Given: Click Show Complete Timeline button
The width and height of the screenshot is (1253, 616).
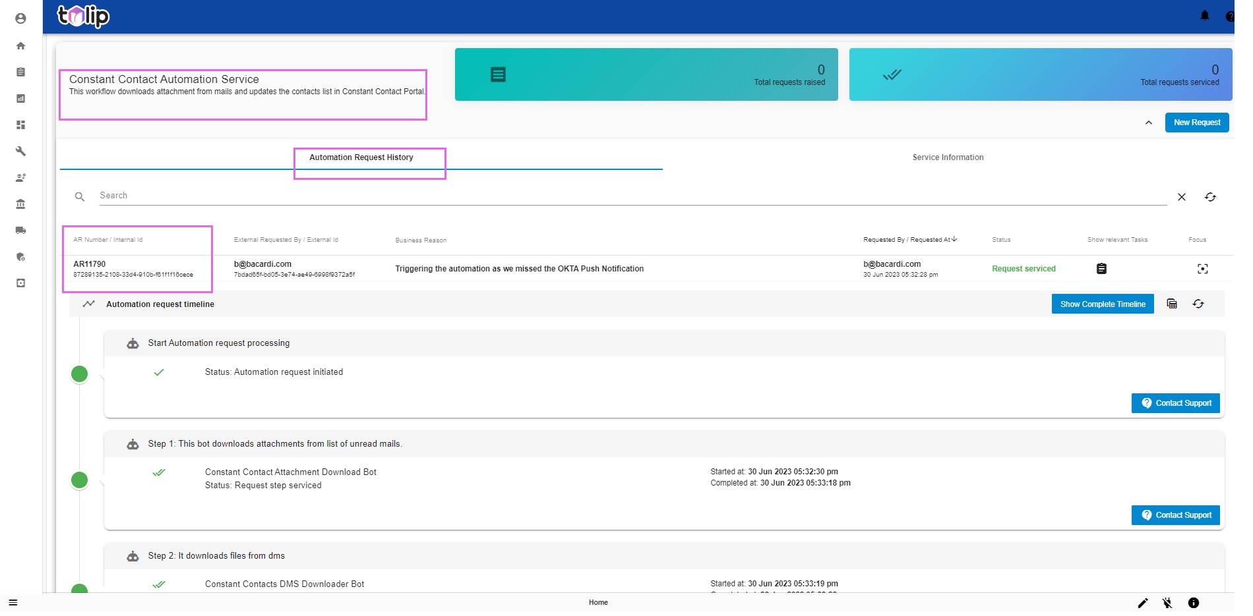Looking at the screenshot, I should point(1103,304).
